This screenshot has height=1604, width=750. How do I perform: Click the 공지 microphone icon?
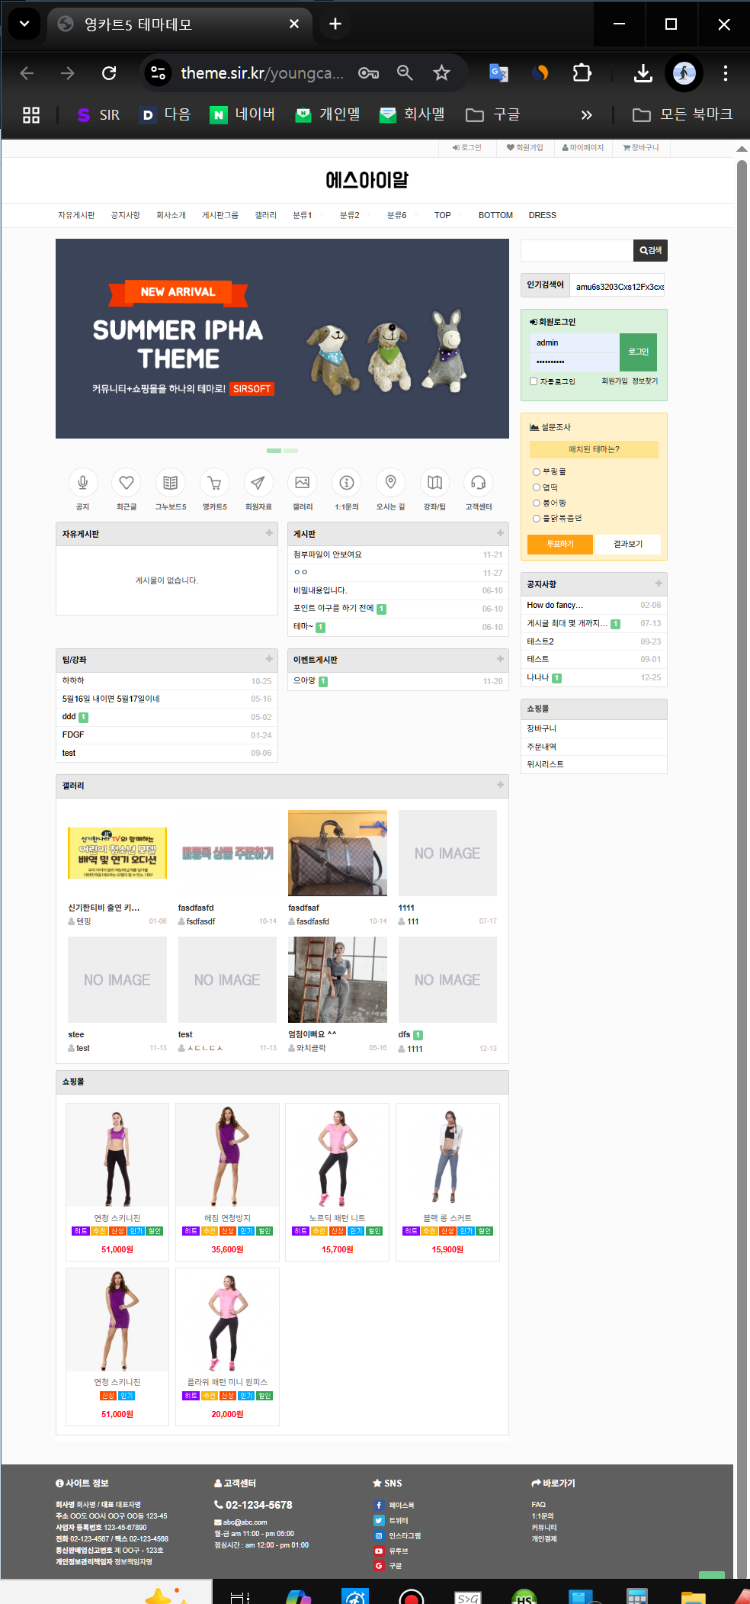click(x=82, y=483)
